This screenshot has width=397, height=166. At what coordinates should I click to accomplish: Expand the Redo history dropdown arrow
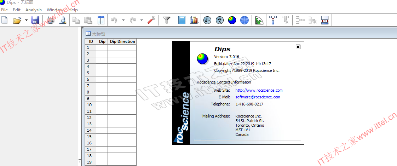tap(142, 20)
